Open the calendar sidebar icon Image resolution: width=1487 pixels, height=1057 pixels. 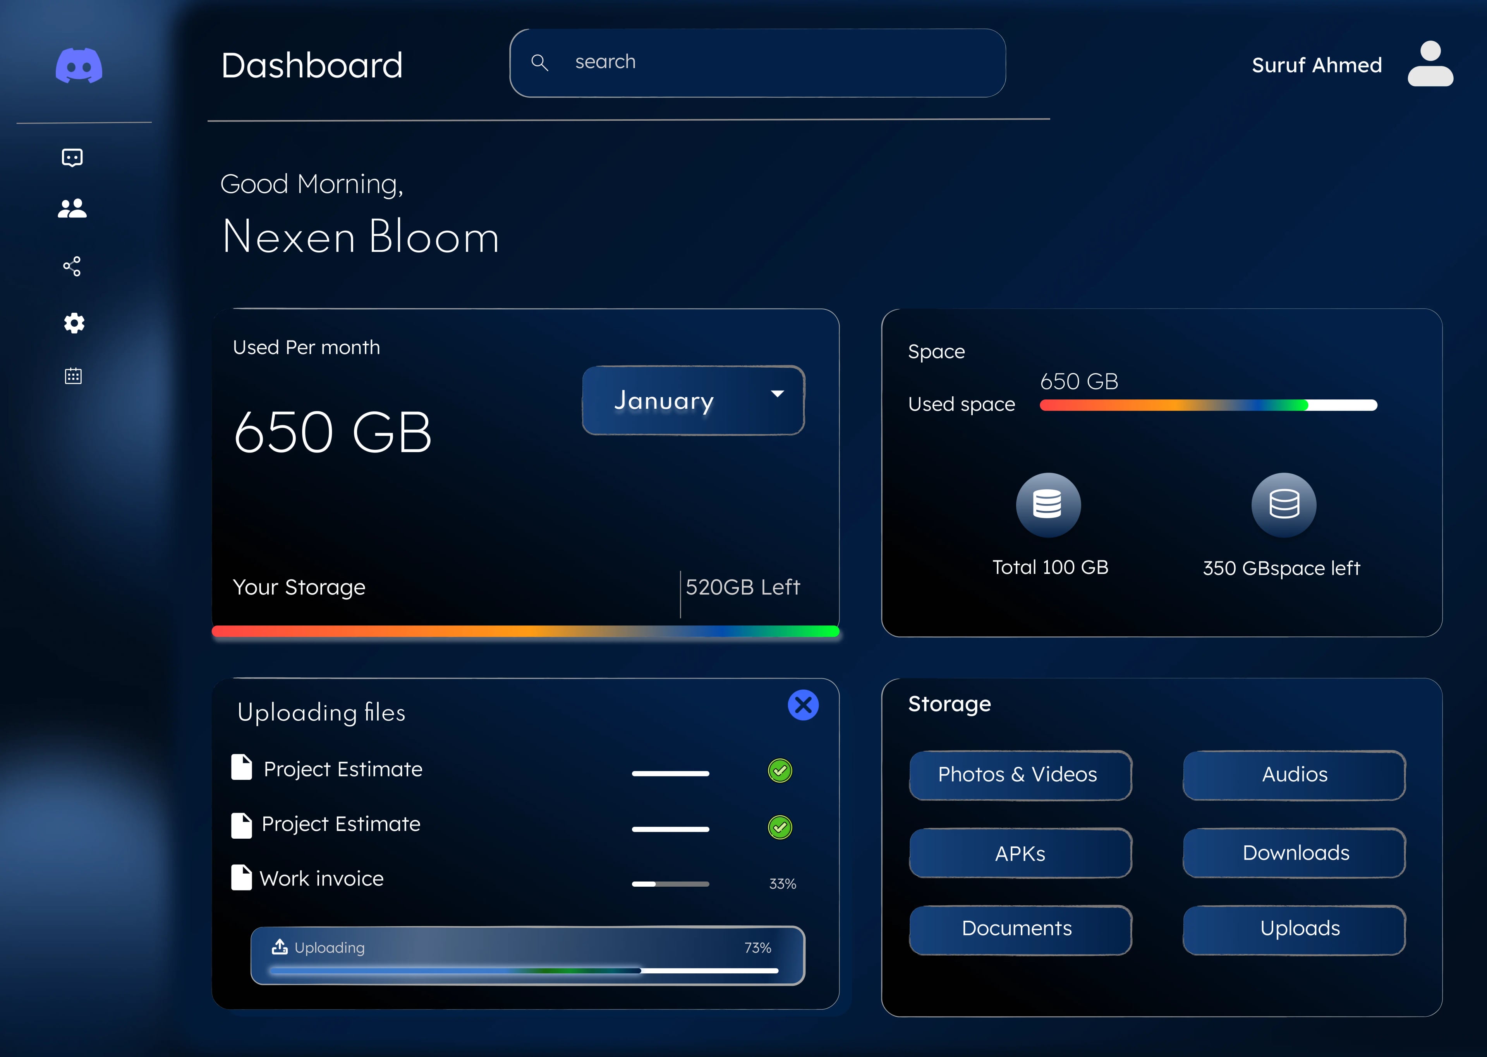73,375
